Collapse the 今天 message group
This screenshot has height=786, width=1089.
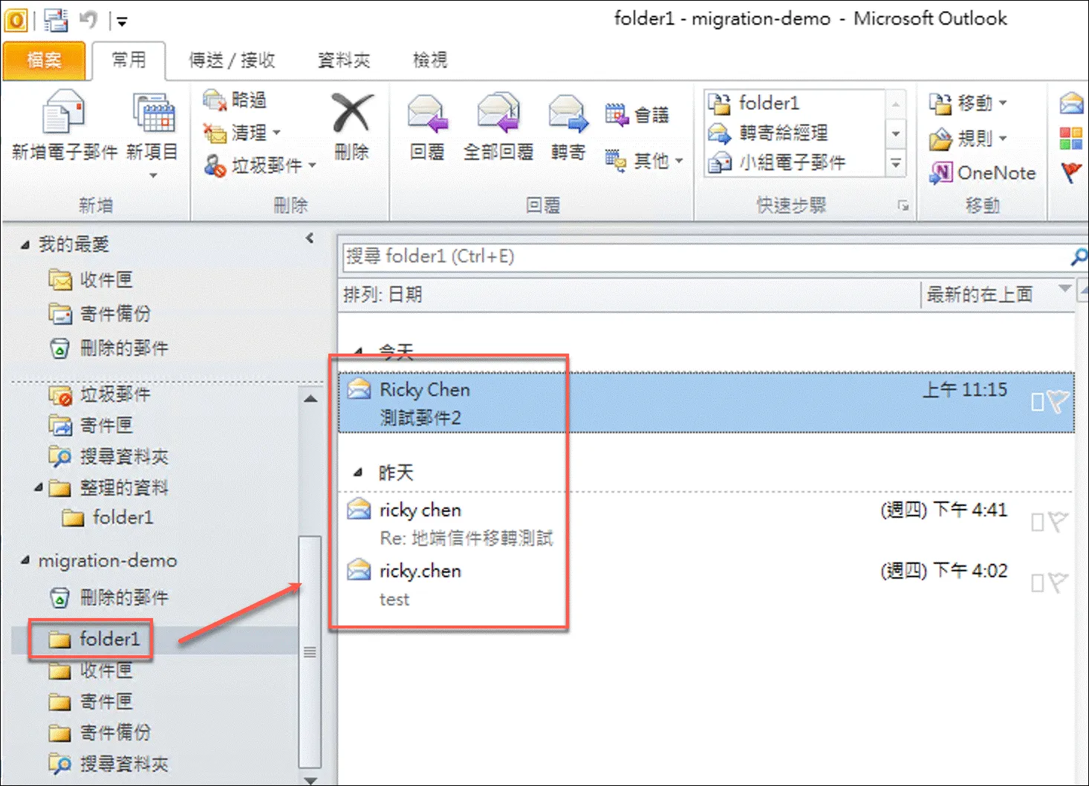click(x=358, y=351)
